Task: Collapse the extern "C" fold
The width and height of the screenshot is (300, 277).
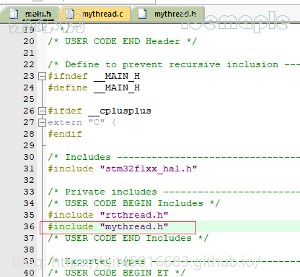Action: (42, 123)
